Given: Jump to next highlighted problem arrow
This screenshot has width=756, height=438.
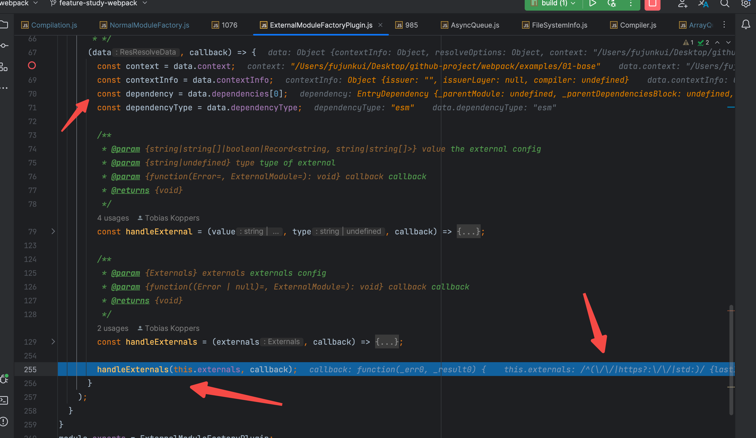Looking at the screenshot, I should click(x=728, y=43).
